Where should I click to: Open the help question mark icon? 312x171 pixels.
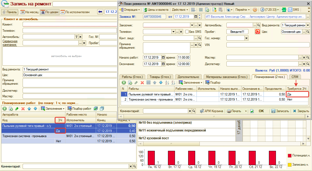click(255, 10)
